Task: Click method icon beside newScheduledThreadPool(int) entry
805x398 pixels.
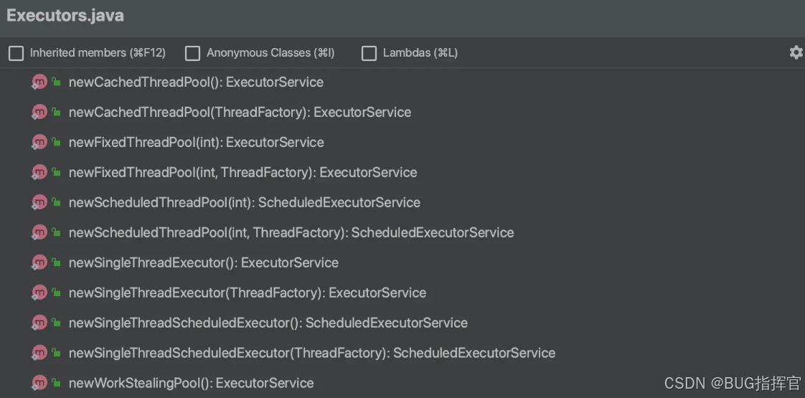Action: (x=39, y=202)
